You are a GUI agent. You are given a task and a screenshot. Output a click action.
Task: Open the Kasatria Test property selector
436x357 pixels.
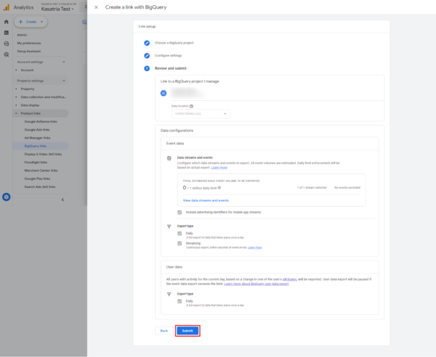pyautogui.click(x=57, y=9)
